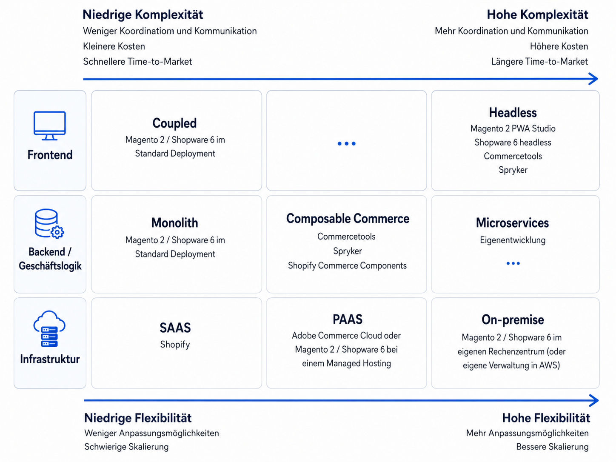Screen dimensions: 616x462
Task: Click the bottom flexibility arrow head
Action: pyautogui.click(x=593, y=400)
